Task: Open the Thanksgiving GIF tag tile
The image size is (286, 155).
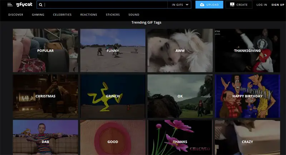Action: [x=247, y=50]
